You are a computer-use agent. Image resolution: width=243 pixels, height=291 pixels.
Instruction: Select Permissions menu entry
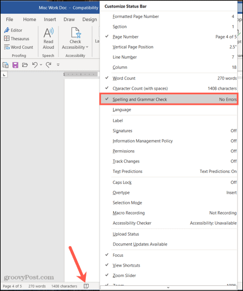[x=169, y=151]
